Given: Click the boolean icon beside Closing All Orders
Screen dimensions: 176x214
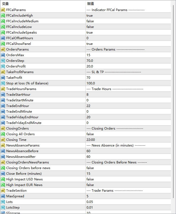Looking at the screenshot, I should click(3, 134).
